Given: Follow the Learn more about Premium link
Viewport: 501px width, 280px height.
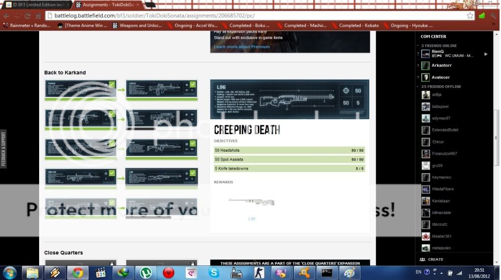Looking at the screenshot, I should pyautogui.click(x=242, y=46).
